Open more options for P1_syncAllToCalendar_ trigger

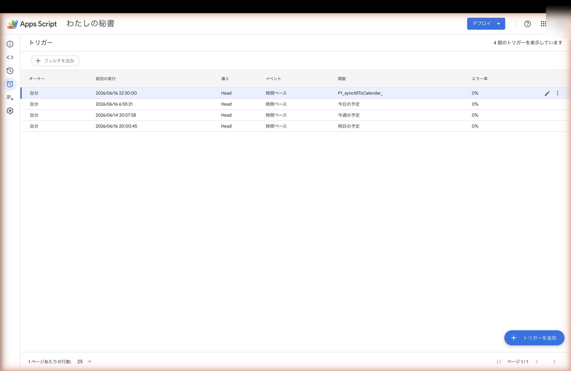(558, 93)
